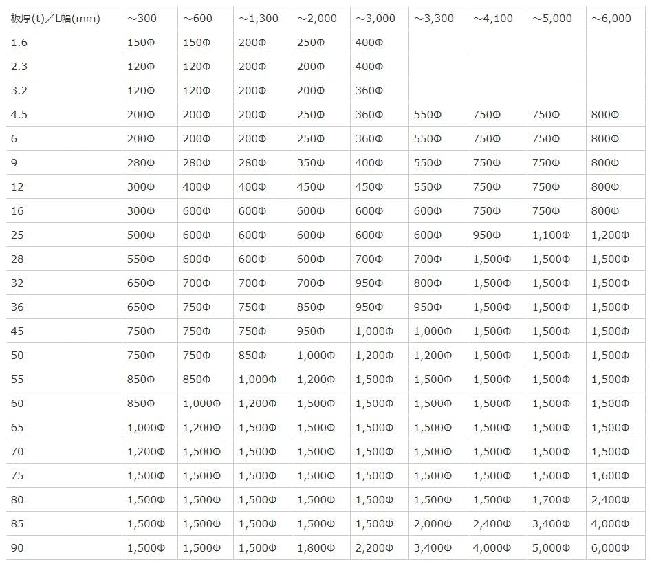Click 3,400Φ in row 90

tap(433, 547)
